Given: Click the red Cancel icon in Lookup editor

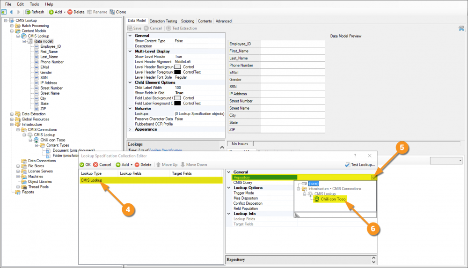Looking at the screenshot, I should pos(95,164).
